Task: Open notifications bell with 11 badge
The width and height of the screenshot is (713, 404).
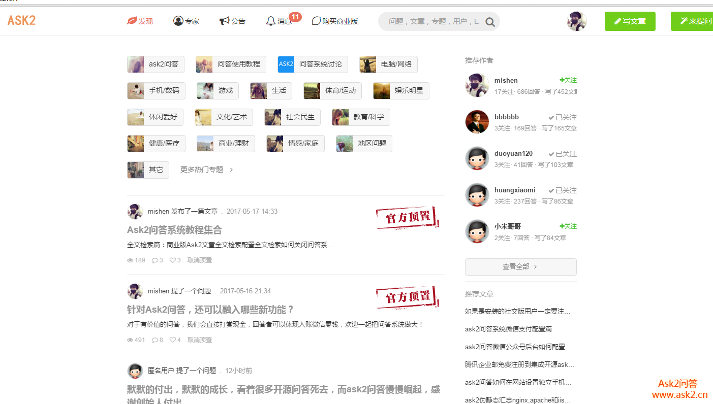Action: [271, 21]
